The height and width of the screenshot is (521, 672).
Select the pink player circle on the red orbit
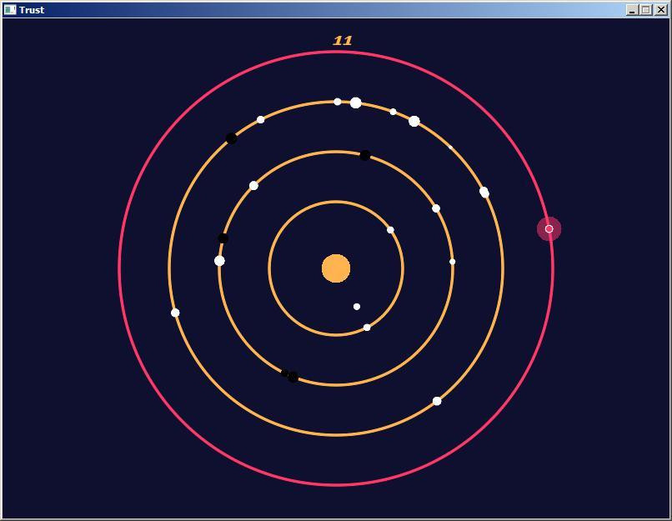click(x=549, y=228)
